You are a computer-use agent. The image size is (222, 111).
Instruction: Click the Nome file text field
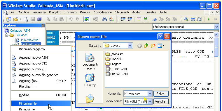point(135,94)
